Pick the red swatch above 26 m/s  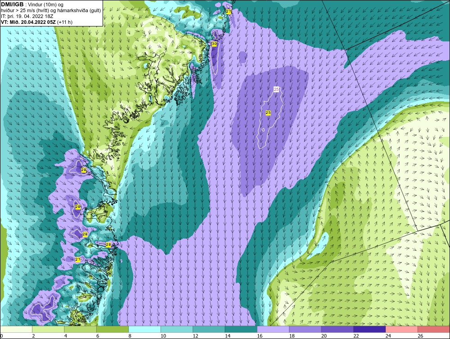point(434,329)
